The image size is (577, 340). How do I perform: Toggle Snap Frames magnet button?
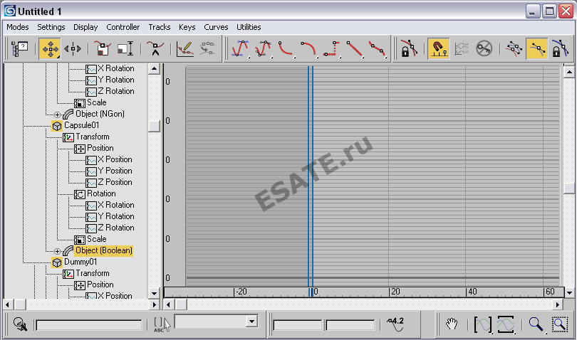438,48
